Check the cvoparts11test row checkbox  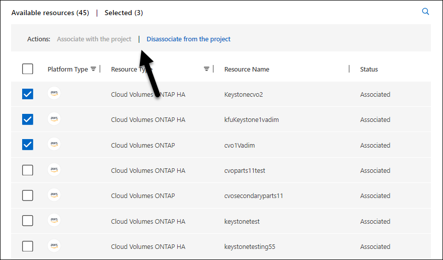[28, 170]
